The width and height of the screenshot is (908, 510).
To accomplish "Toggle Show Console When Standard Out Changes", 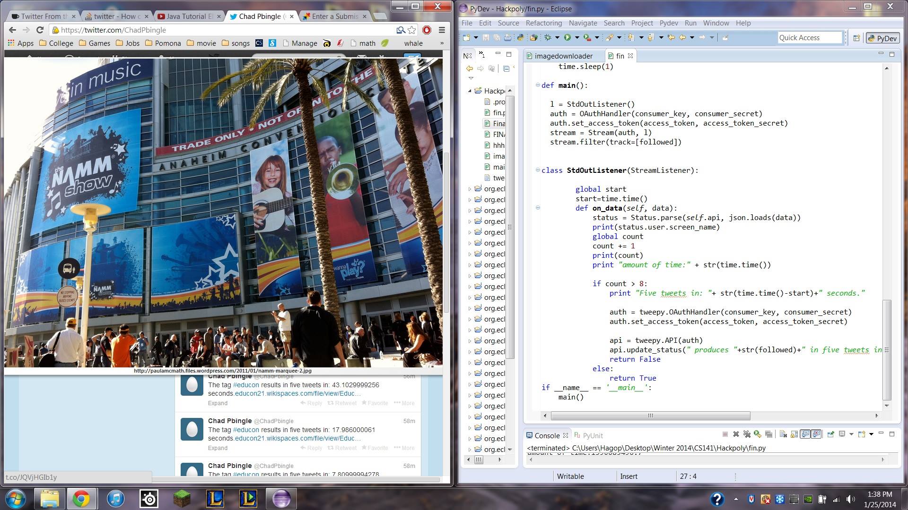I will (805, 434).
